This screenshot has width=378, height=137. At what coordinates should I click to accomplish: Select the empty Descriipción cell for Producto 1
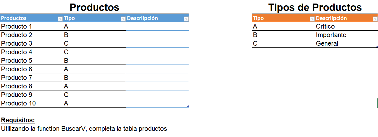157,26
